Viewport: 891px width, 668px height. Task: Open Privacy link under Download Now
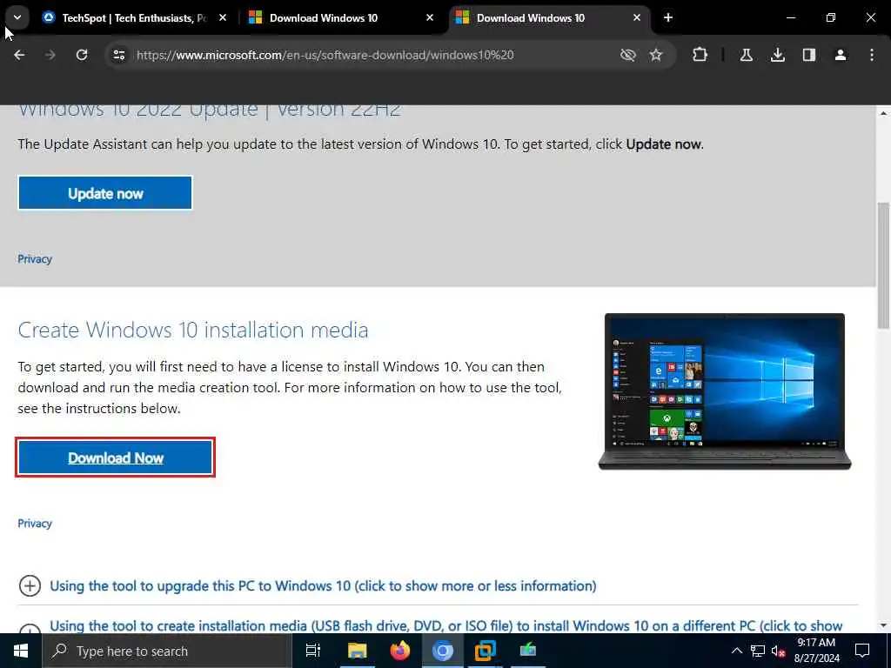coord(35,523)
